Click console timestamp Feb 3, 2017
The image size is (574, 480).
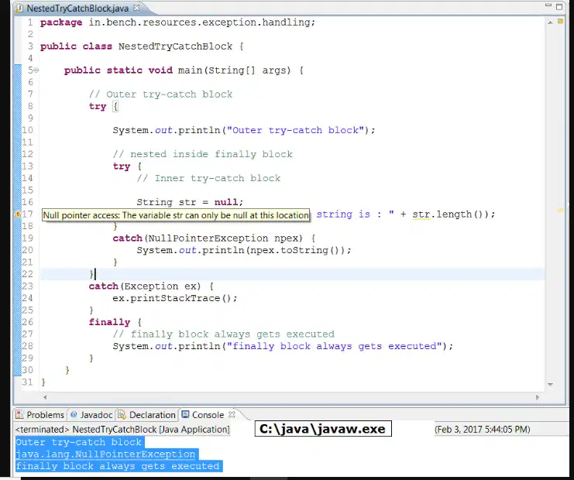(x=482, y=429)
